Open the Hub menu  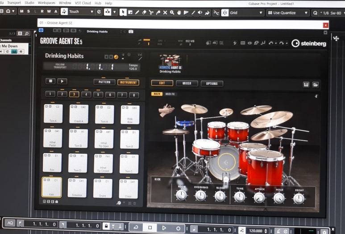(98, 3)
